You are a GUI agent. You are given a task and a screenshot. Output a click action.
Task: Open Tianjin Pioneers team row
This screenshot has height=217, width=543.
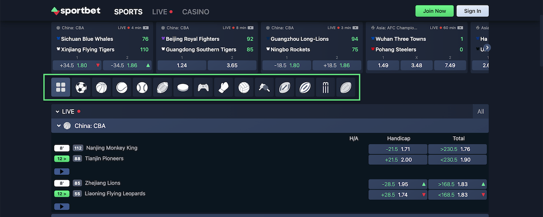coord(105,159)
